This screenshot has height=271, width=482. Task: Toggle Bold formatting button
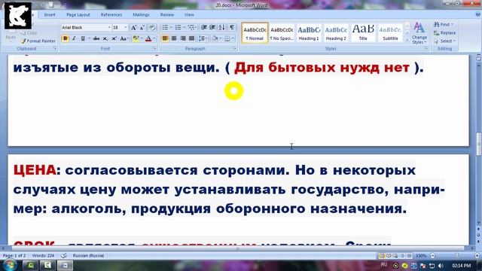[66, 38]
